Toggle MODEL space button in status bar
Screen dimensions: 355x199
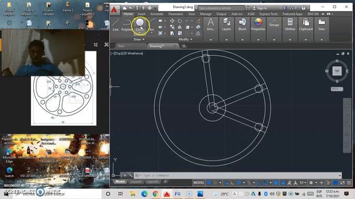(199, 182)
